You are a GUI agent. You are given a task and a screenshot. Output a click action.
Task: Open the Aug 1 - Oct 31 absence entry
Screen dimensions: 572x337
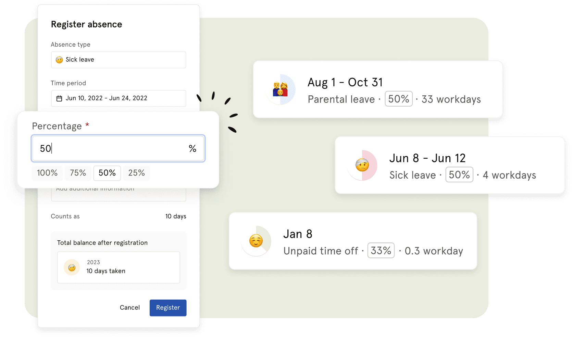click(378, 89)
